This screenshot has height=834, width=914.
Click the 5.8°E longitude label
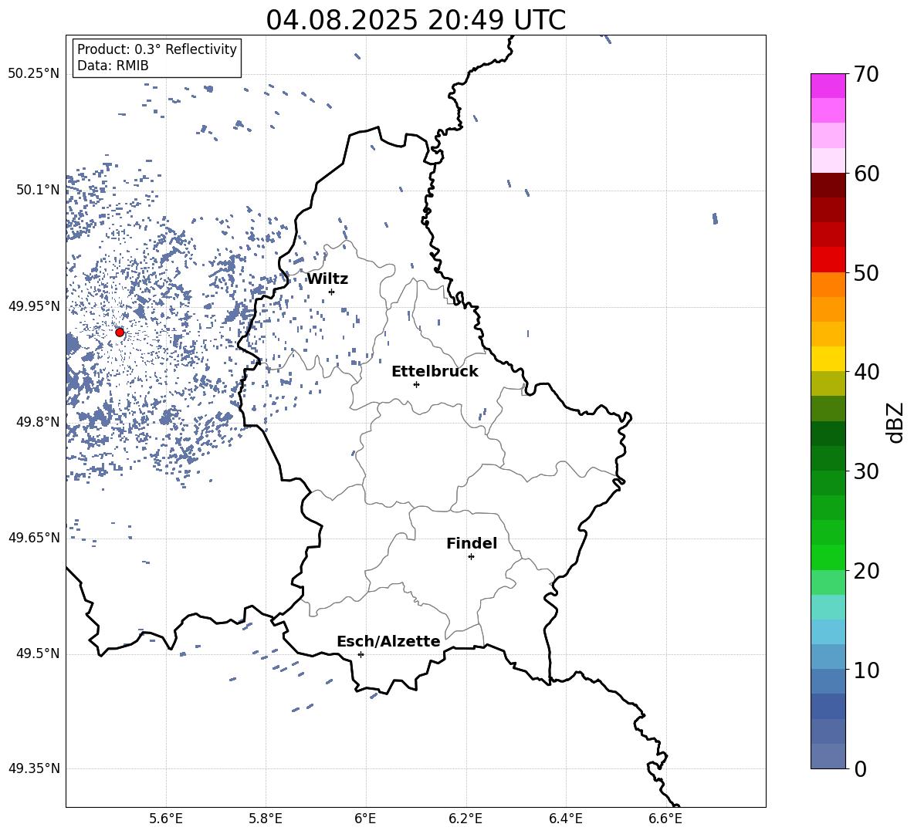[266, 819]
